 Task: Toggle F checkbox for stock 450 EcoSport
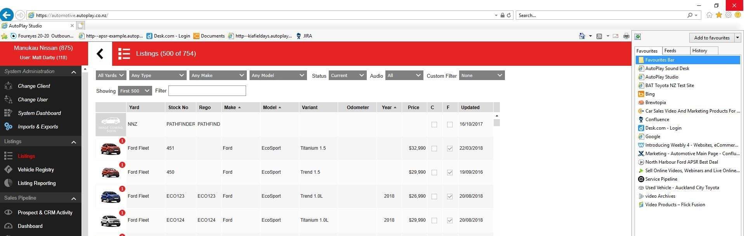click(x=450, y=173)
